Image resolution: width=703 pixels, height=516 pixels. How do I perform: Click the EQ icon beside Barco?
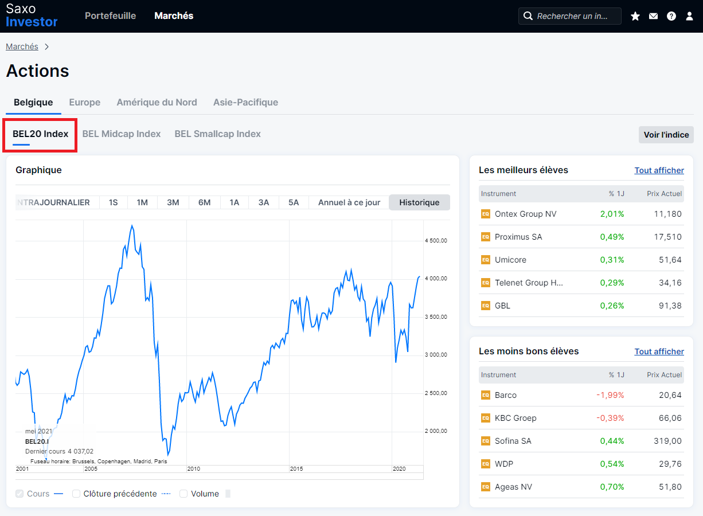point(486,395)
